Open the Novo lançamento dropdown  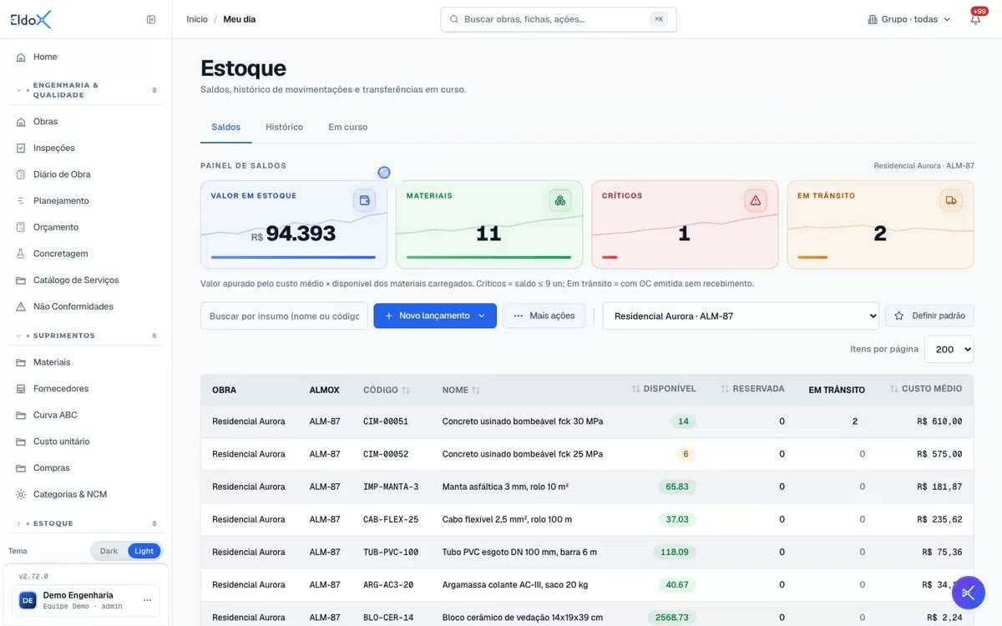coord(435,316)
